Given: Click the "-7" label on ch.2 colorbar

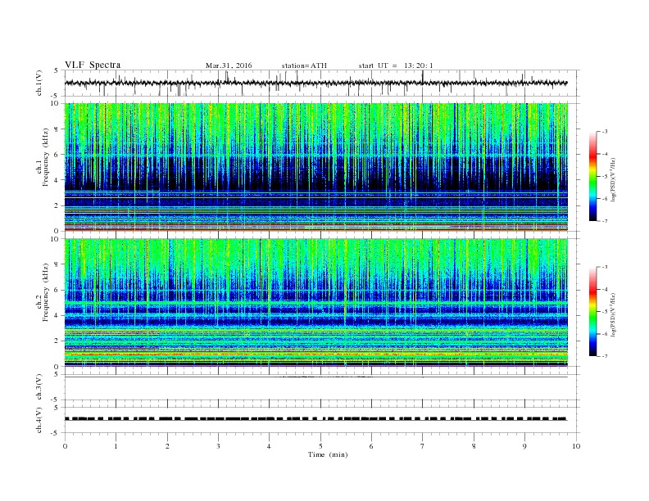Looking at the screenshot, I should pos(605,356).
